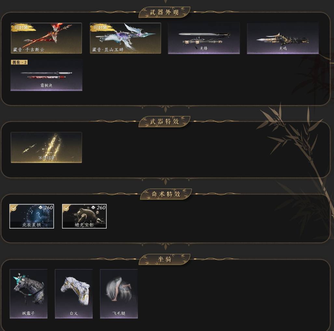Click the 武器外观 section header
This screenshot has width=334, height=331.
click(164, 12)
